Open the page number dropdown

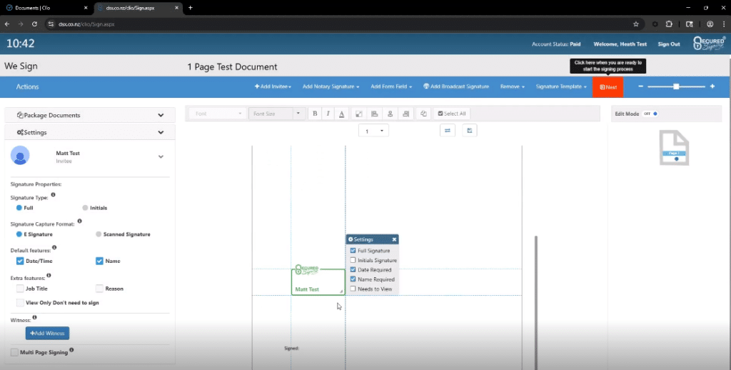click(373, 131)
